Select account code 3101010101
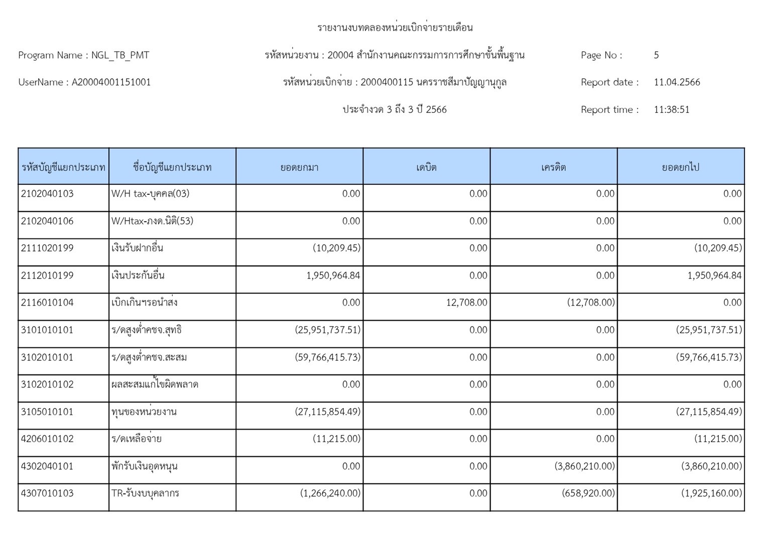Screen dimensions: 764x540 click(x=47, y=330)
